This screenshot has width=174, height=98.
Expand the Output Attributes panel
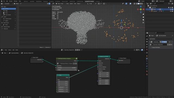pos(156,47)
